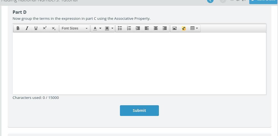The width and height of the screenshot is (278, 136).
Task: Click the 'Characters used: 0 / 15000' counter
Action: point(36,98)
